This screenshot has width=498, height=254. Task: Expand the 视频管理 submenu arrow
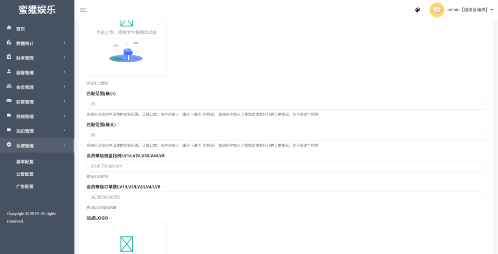tap(64, 116)
